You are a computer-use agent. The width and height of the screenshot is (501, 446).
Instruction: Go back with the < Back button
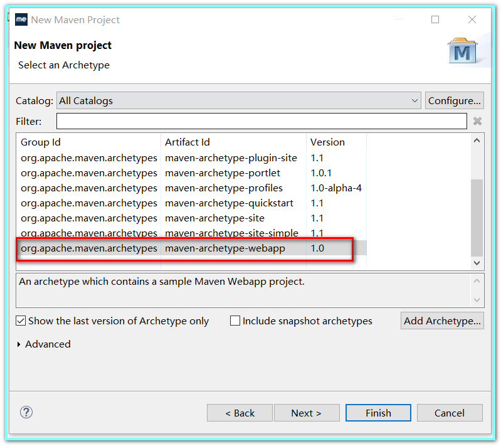(240, 413)
